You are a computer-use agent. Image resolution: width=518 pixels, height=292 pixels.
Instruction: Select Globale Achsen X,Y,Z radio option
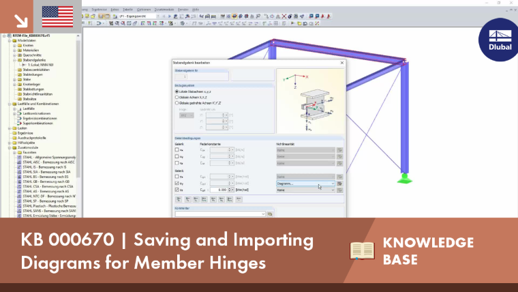(177, 98)
